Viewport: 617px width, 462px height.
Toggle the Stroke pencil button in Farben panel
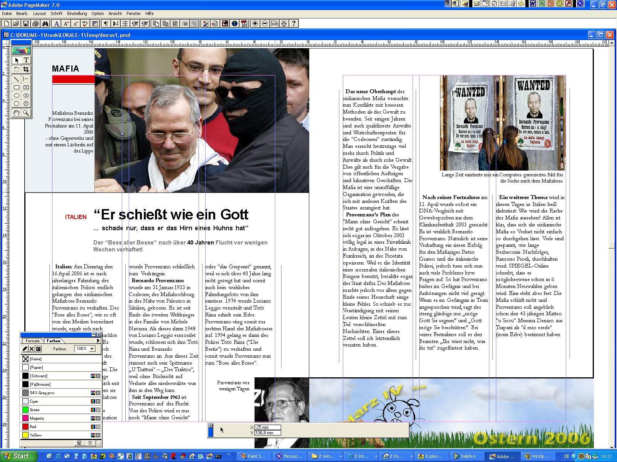(25, 349)
